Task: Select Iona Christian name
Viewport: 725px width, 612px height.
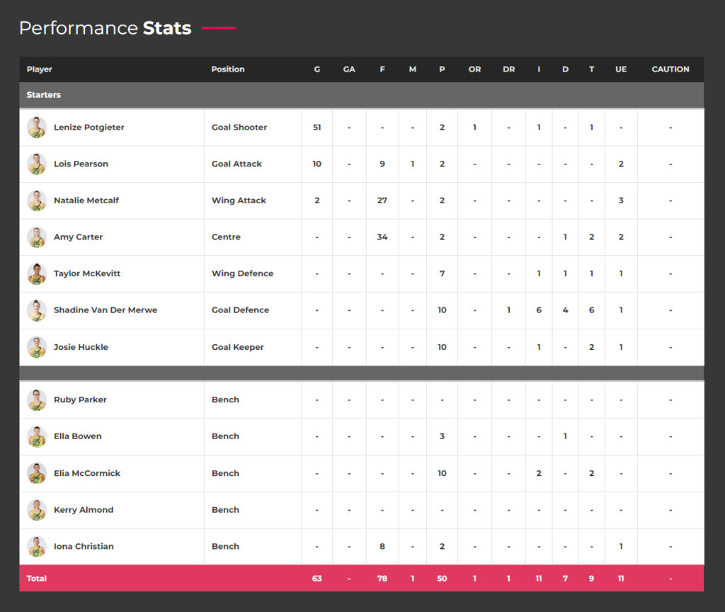Action: 84,546
